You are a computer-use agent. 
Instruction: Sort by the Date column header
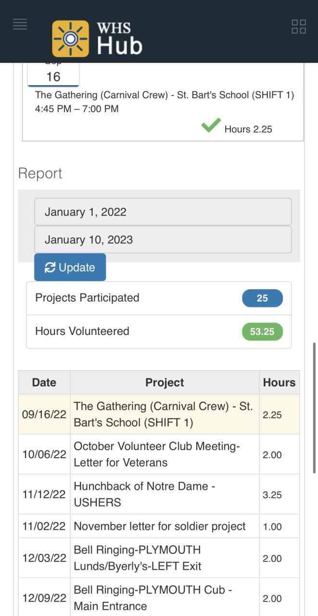coord(44,383)
